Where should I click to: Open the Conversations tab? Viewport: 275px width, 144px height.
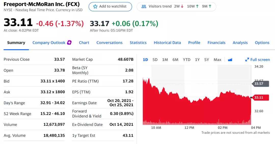pos(109,43)
